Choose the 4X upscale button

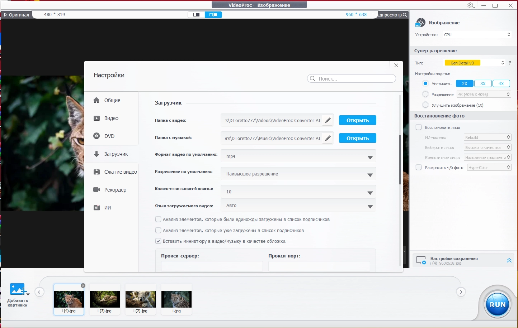click(501, 83)
